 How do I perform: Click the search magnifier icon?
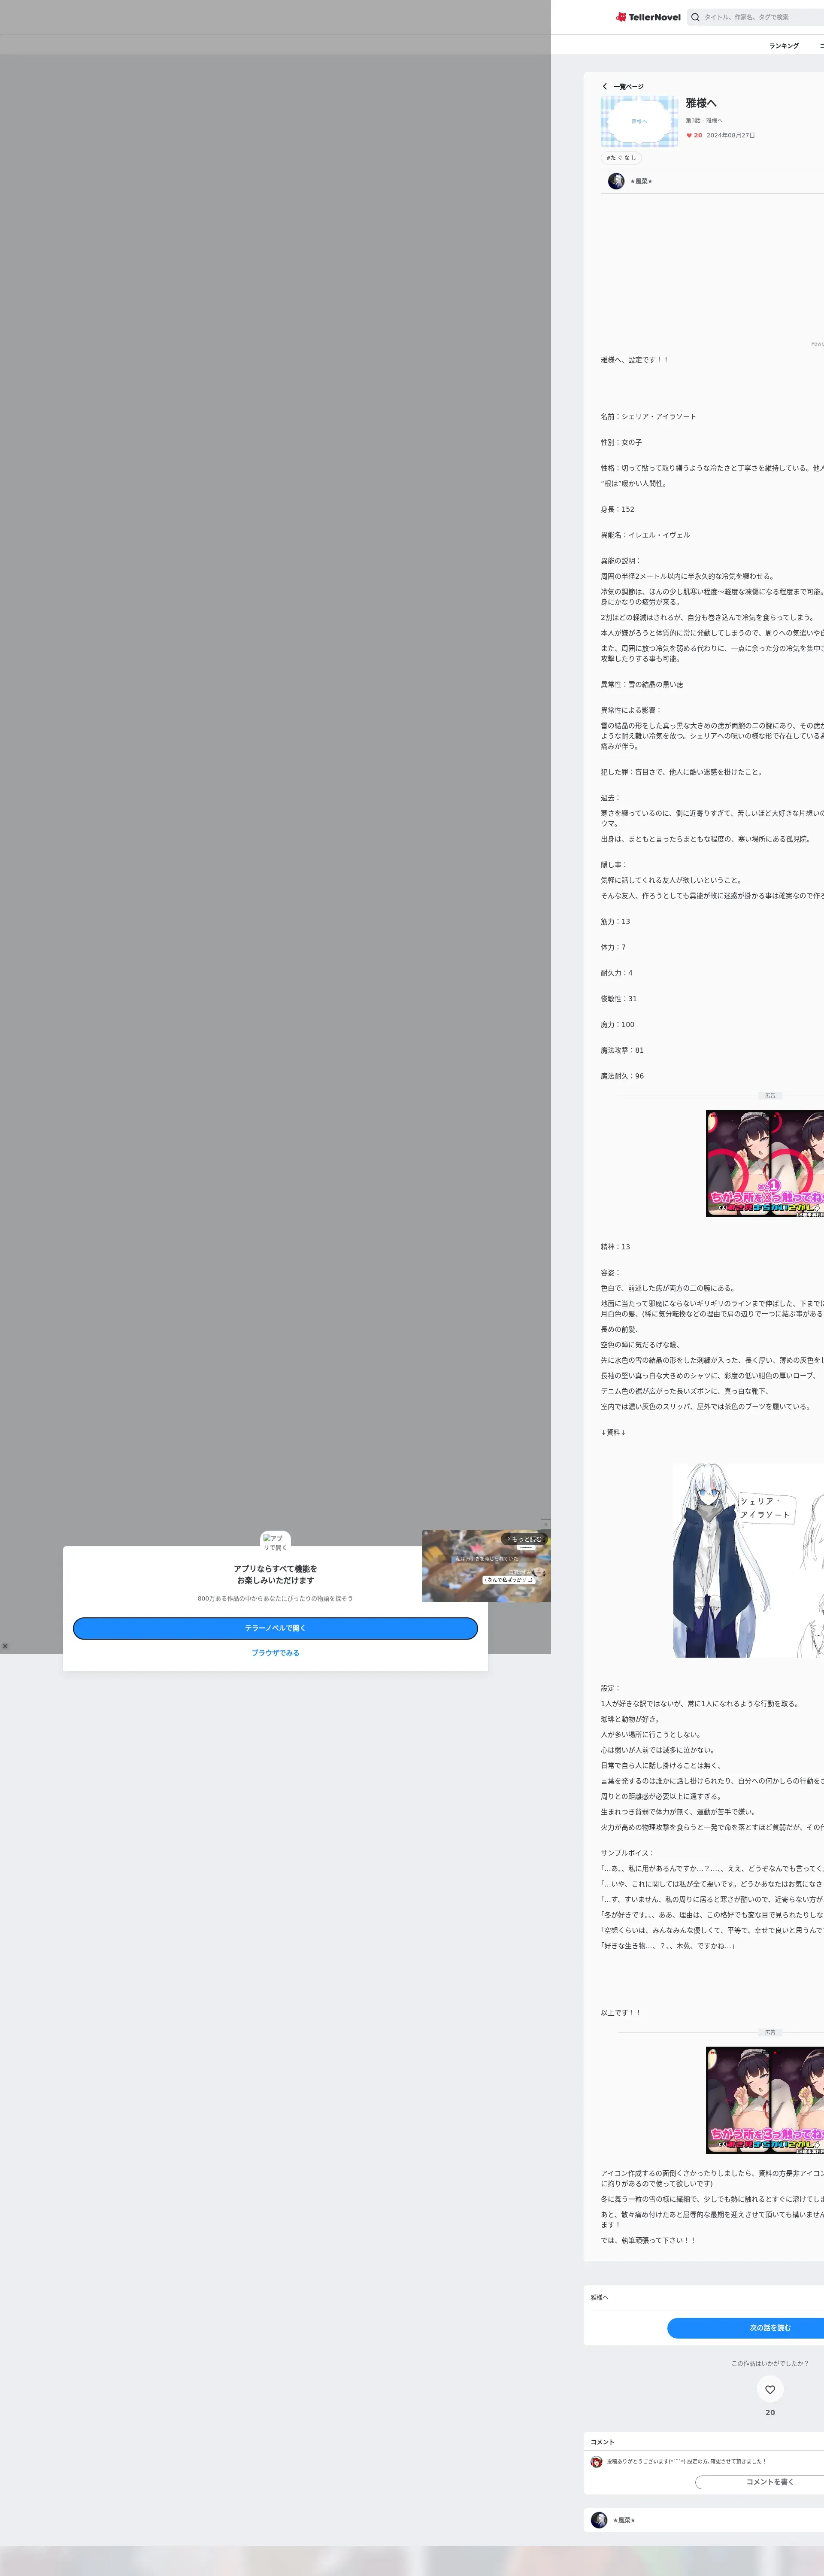(695, 17)
